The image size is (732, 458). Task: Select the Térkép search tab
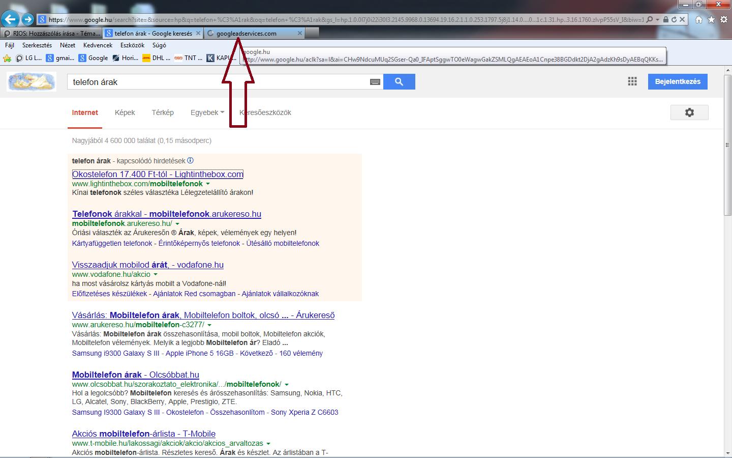(163, 112)
